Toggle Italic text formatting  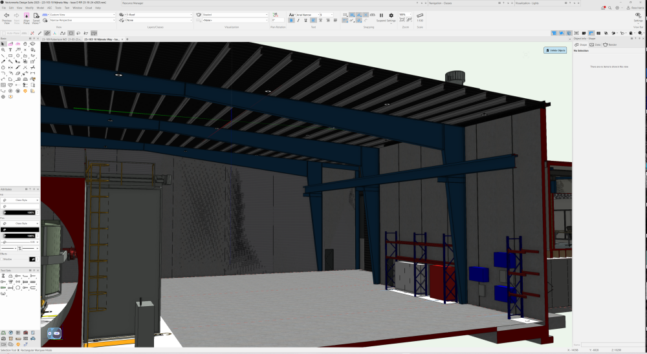(x=298, y=21)
